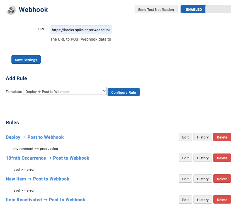Toggle the ENABLED webhook switch
The image size is (238, 208).
205,9
